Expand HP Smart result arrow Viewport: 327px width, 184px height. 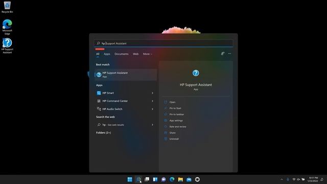click(152, 93)
